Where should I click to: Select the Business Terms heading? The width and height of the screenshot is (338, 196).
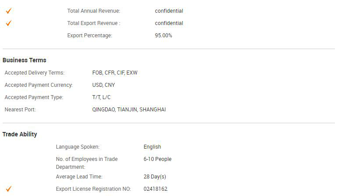pos(25,60)
